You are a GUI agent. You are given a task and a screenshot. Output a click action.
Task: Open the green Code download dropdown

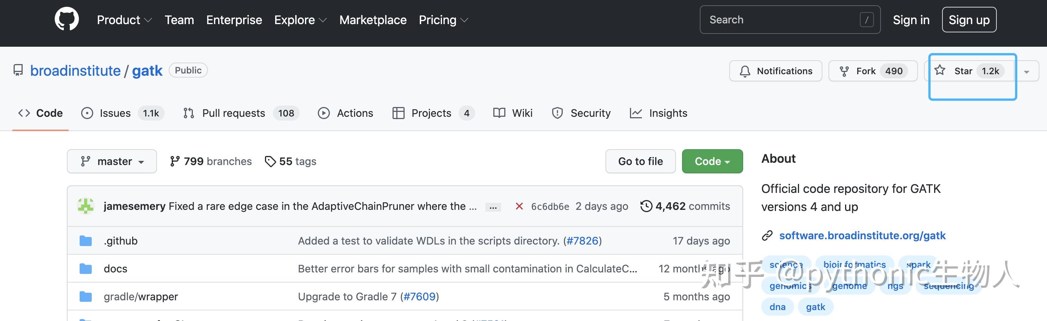[x=712, y=161]
